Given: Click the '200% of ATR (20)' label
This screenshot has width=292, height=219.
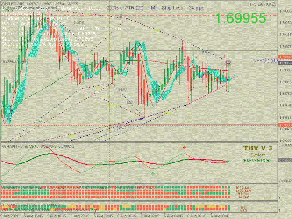Looking at the screenshot, I should [x=125, y=8].
